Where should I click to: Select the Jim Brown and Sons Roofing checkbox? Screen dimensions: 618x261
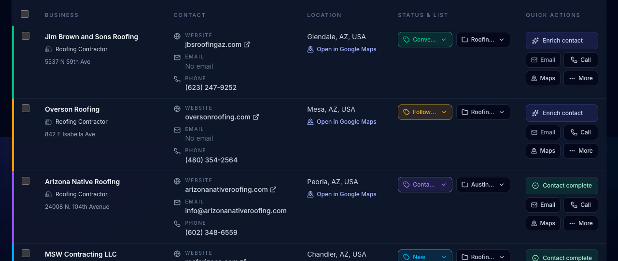tap(26, 36)
